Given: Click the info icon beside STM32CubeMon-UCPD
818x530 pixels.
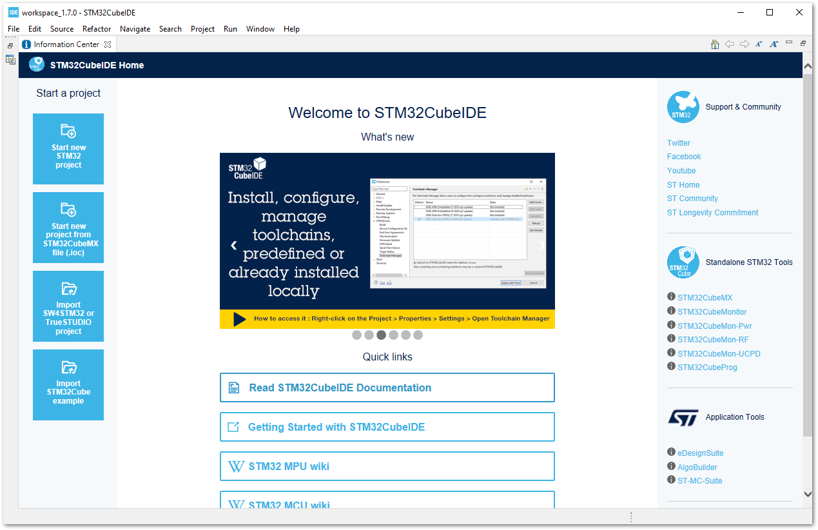Looking at the screenshot, I should pos(672,353).
